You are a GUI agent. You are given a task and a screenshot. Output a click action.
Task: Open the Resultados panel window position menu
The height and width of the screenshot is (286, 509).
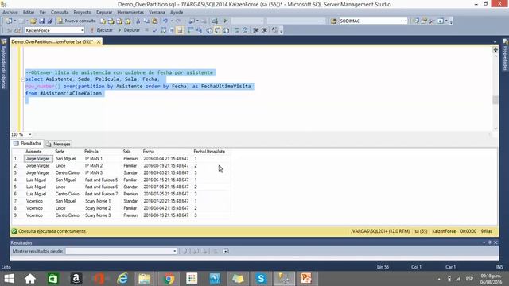(484, 242)
